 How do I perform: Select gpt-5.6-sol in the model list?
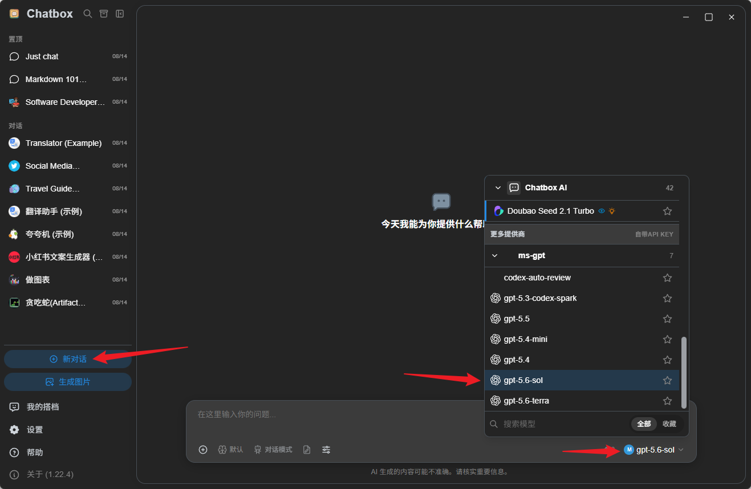pos(582,380)
